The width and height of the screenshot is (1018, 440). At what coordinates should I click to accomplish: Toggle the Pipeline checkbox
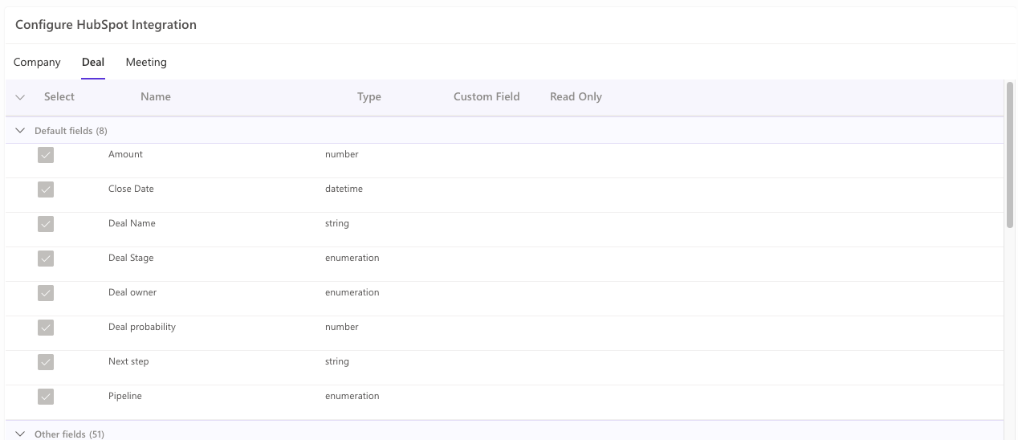click(46, 397)
